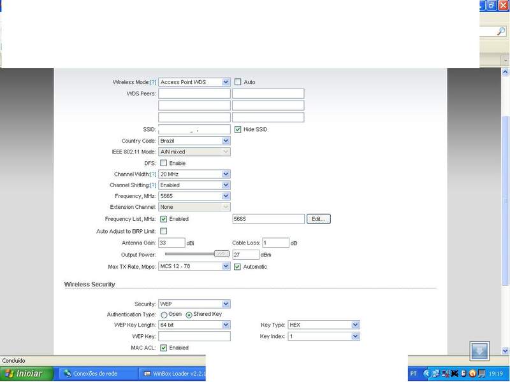The height and width of the screenshot is (382, 510).
Task: Click the floating blue download arrow icon
Action: 479,351
